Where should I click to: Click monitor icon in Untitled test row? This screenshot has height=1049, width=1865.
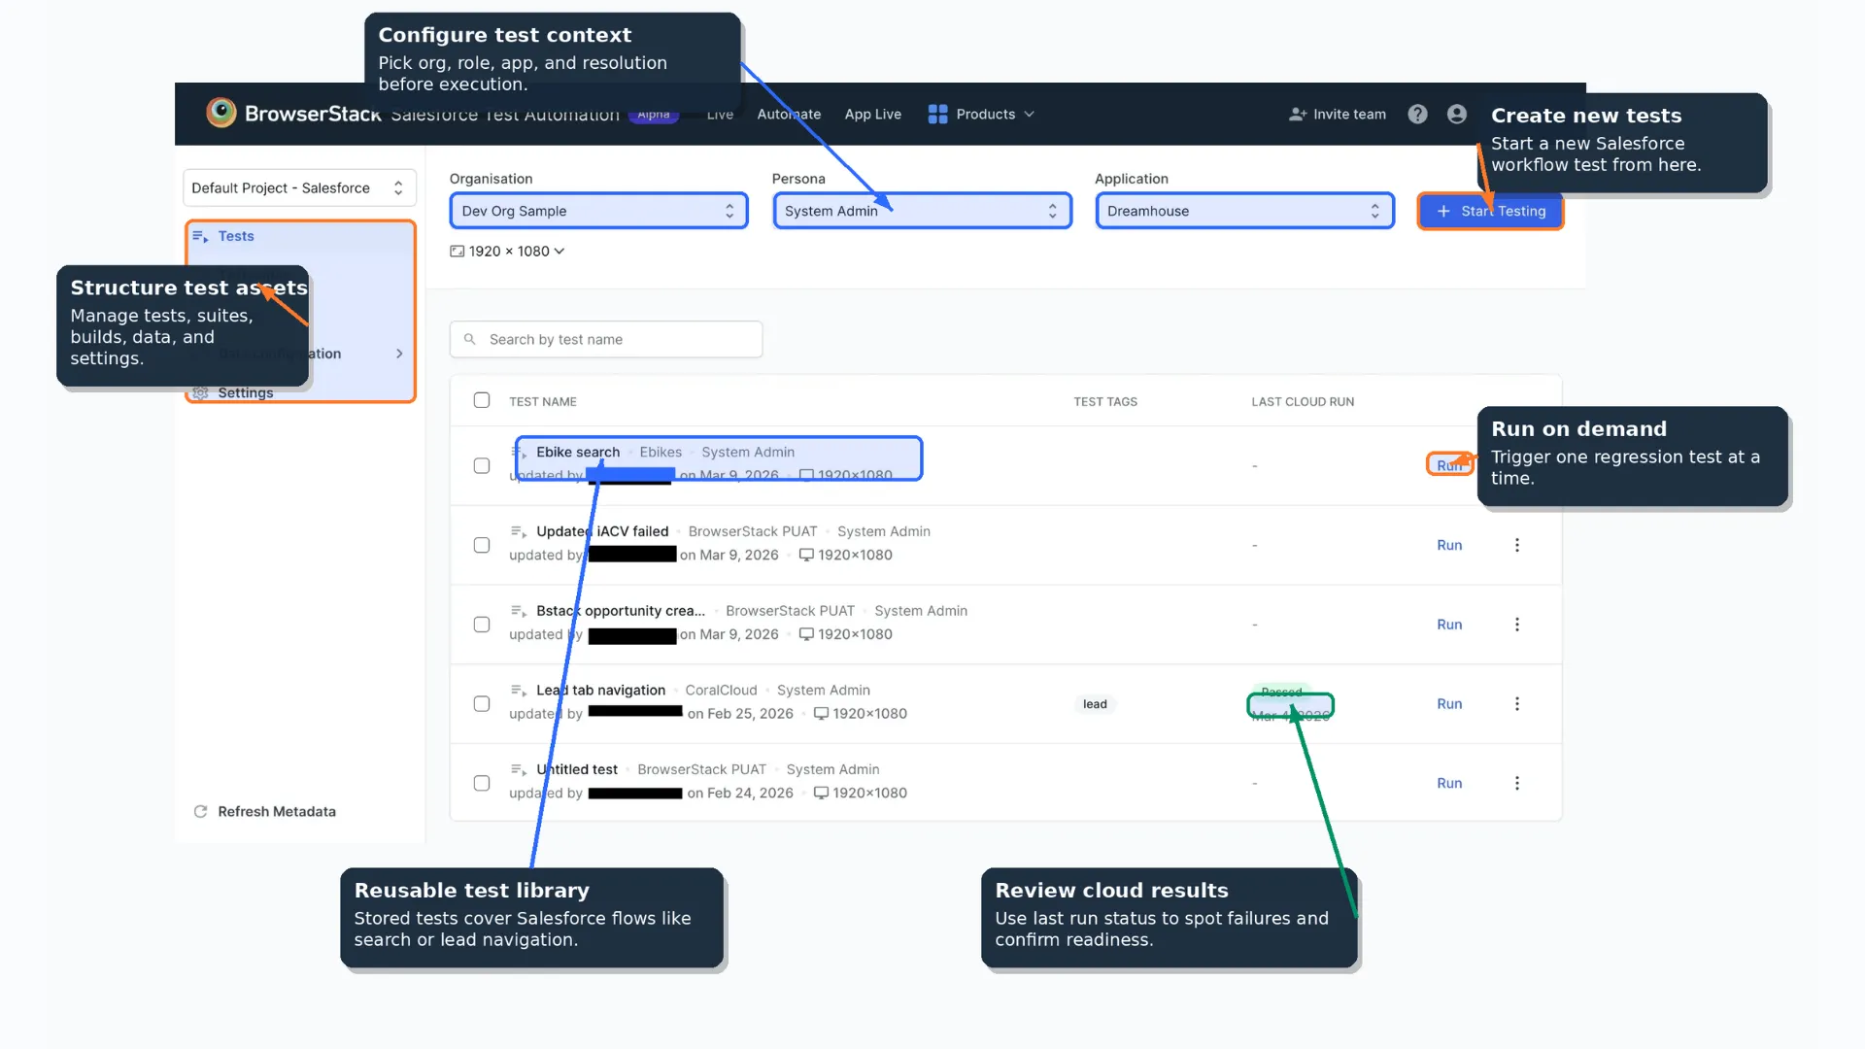[821, 793]
